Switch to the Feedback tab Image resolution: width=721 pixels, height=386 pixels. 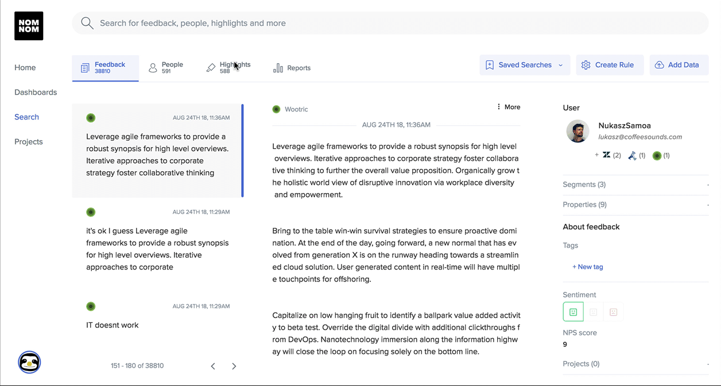(105, 68)
